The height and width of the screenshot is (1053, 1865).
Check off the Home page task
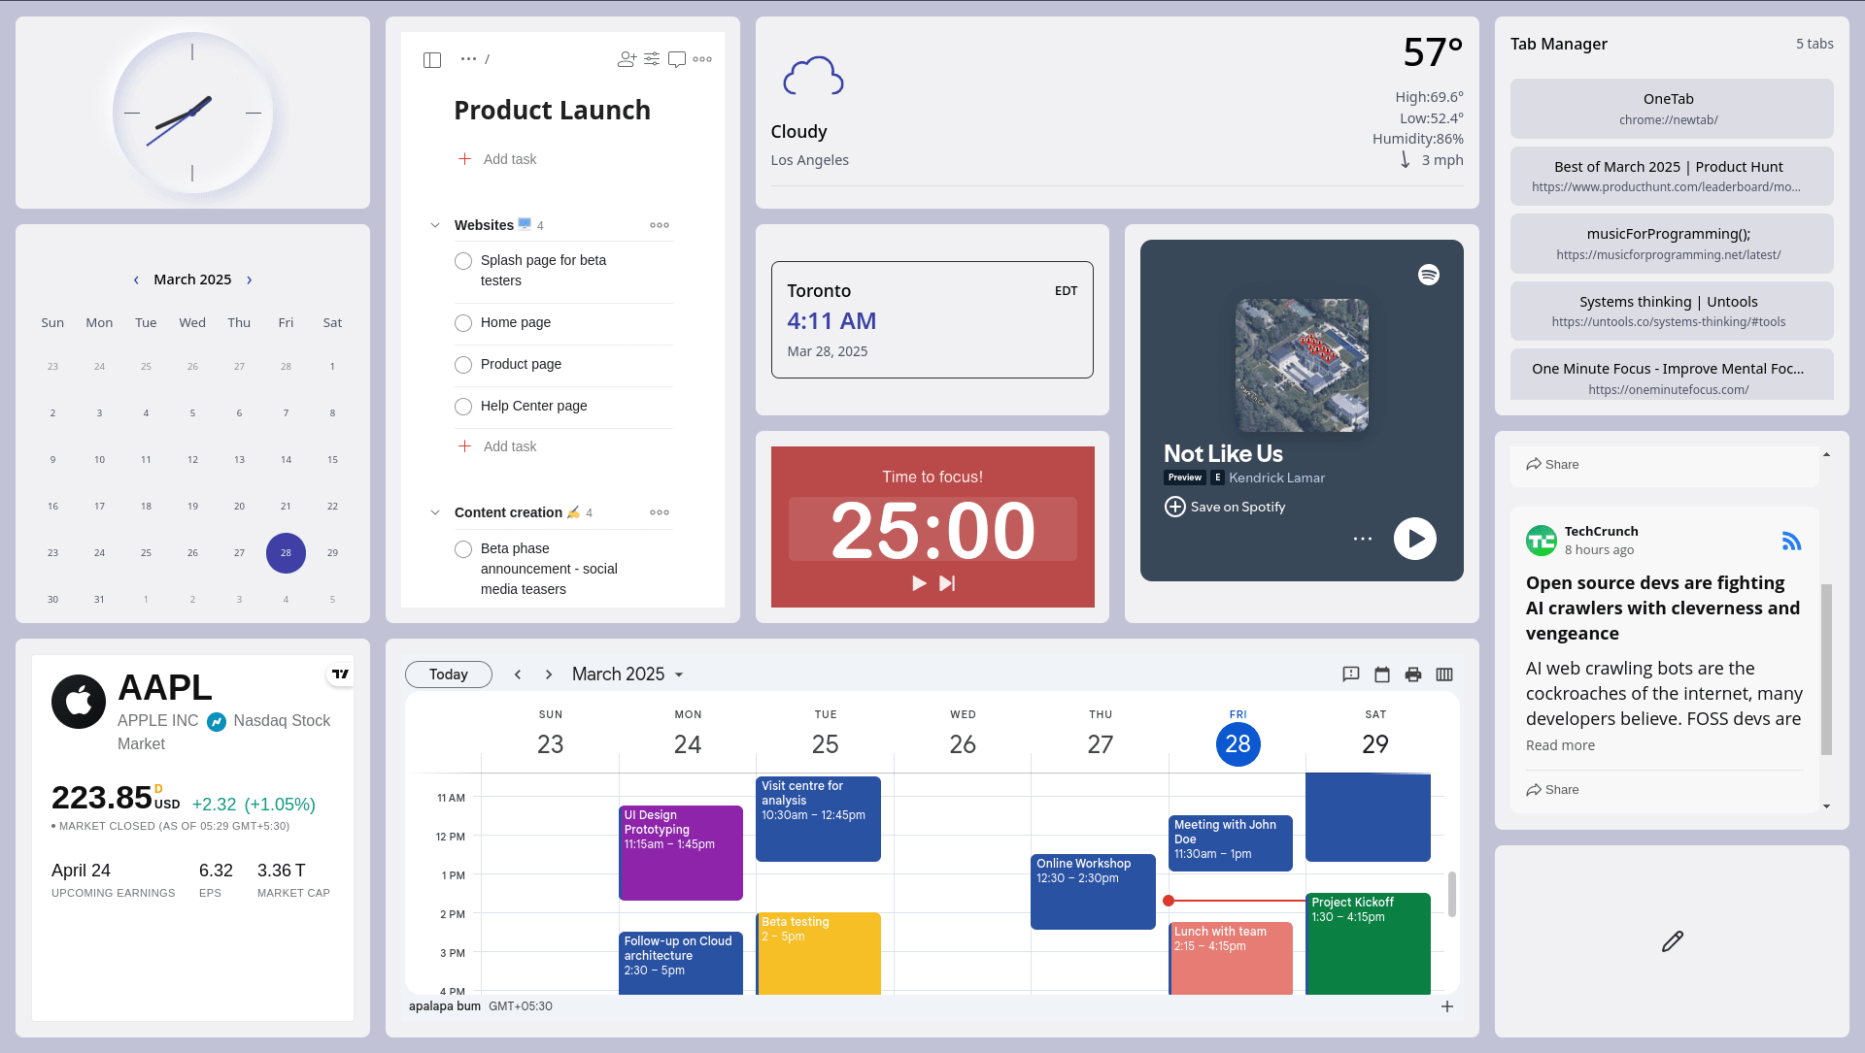[463, 323]
